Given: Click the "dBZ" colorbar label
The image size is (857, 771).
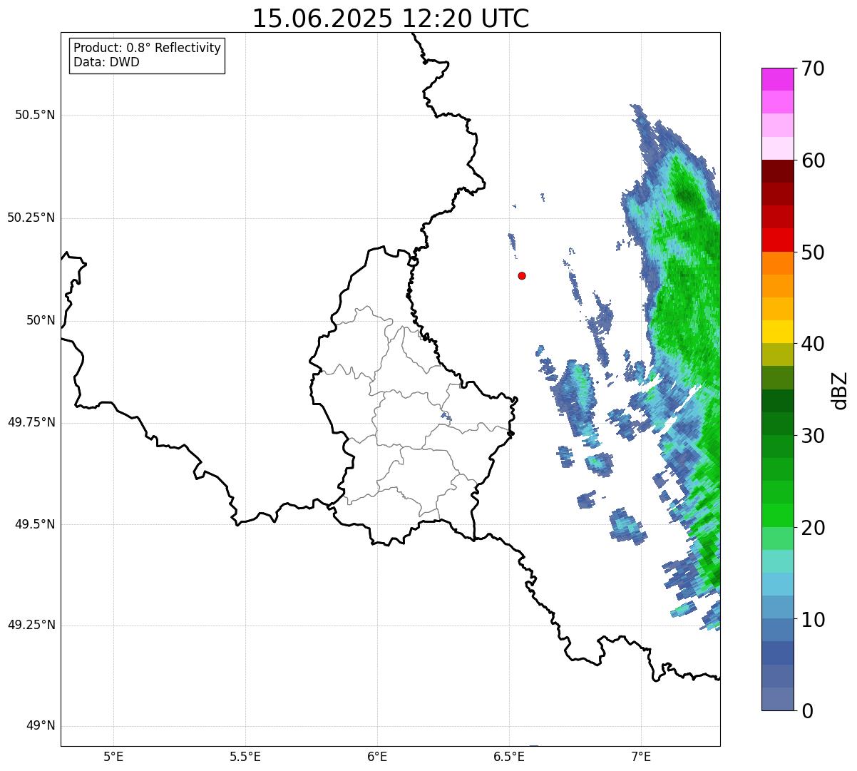Looking at the screenshot, I should coord(840,389).
